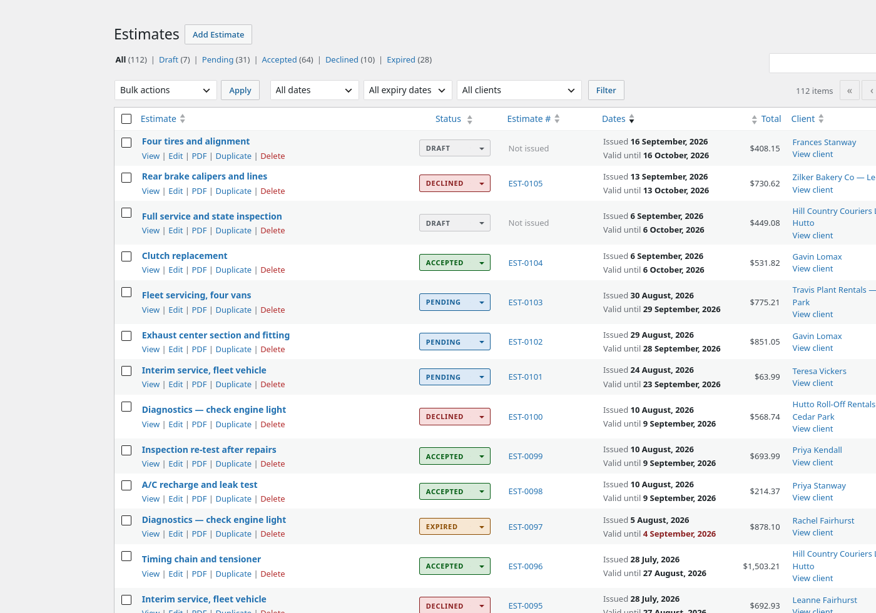Go to previous page arrow button
Image resolution: width=876 pixels, height=613 pixels.
click(x=870, y=91)
